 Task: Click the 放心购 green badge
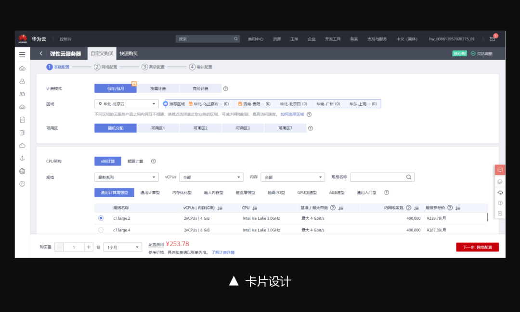[459, 53]
